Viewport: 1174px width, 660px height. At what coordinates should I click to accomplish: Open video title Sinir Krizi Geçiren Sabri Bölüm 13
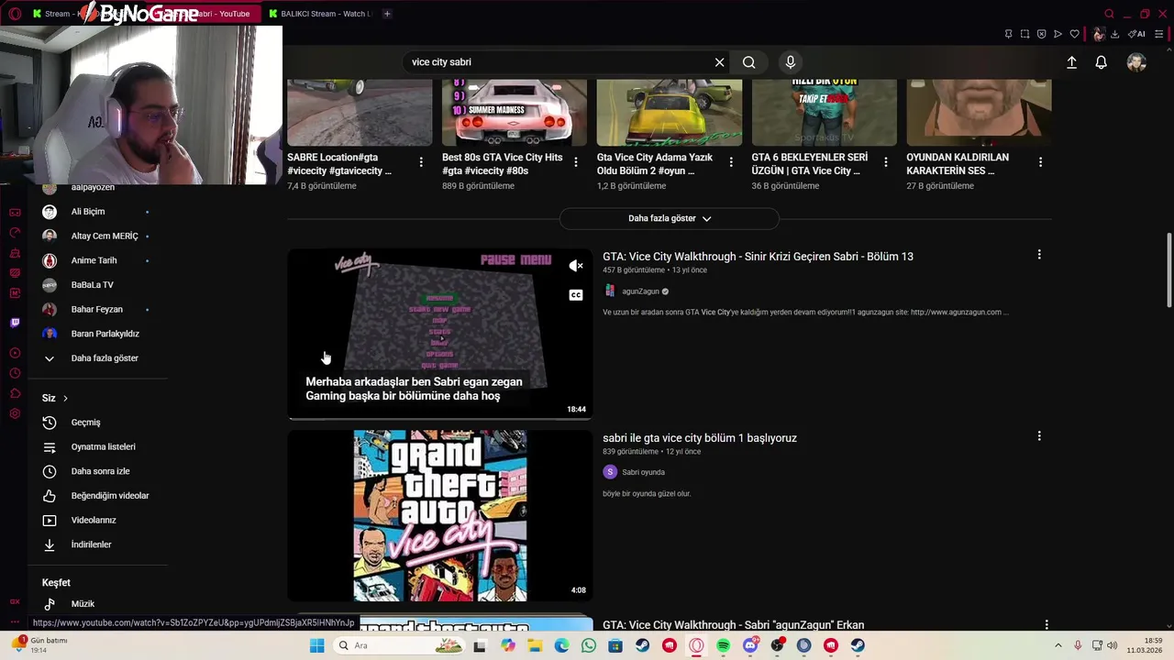coord(758,257)
